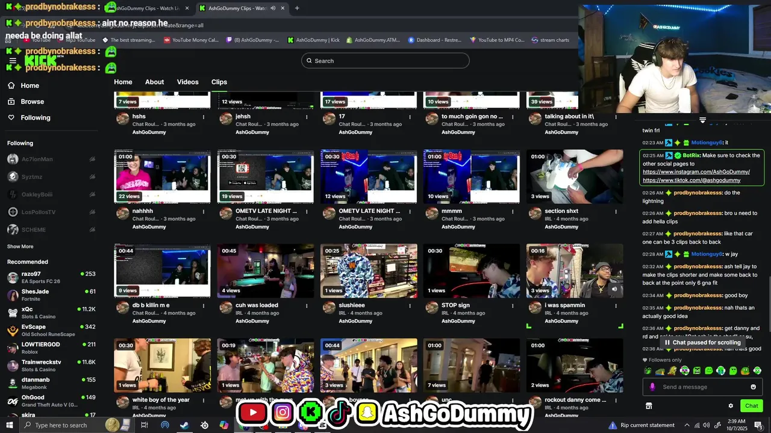Unmute the 'i was spammin' clip preview
This screenshot has width=771, height=433.
click(614, 289)
